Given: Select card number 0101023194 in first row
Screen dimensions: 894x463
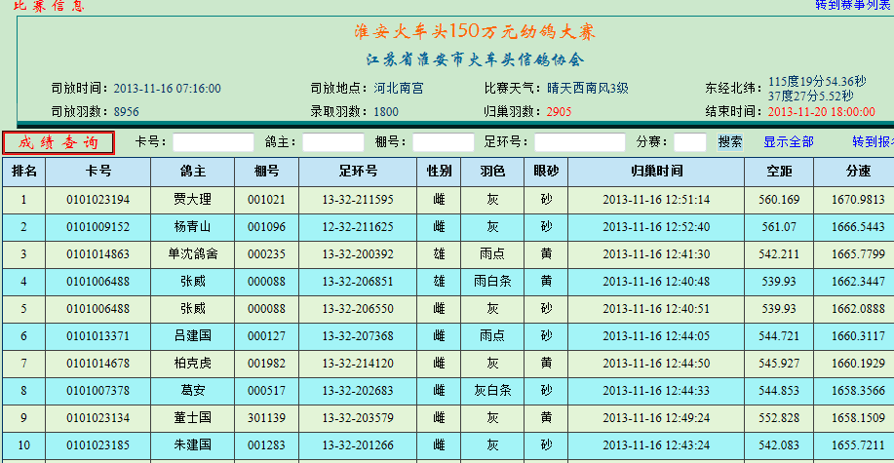Looking at the screenshot, I should pos(97,200).
